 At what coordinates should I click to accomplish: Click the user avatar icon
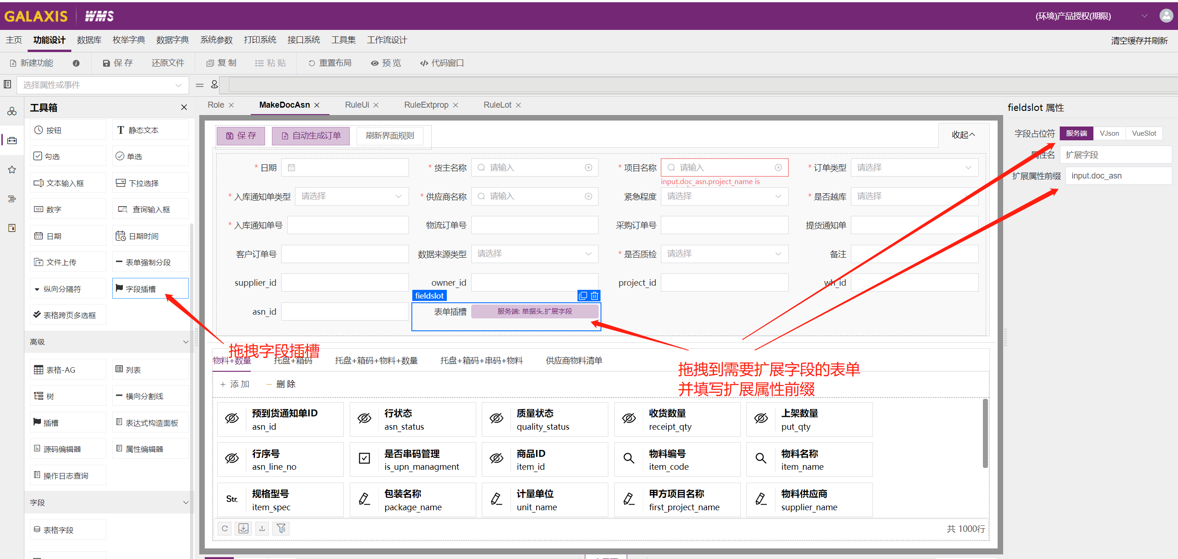[1166, 16]
